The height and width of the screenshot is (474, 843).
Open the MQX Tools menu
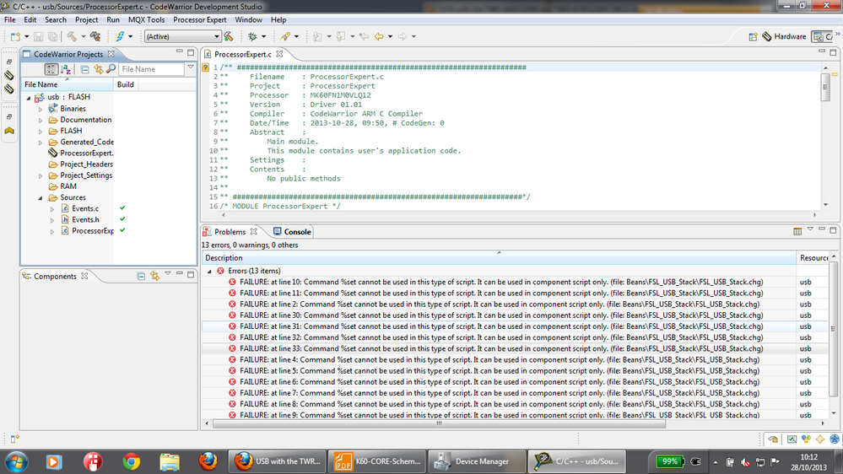point(146,20)
